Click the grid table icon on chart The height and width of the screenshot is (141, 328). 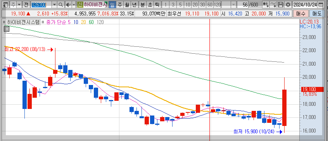[x=7, y=29]
